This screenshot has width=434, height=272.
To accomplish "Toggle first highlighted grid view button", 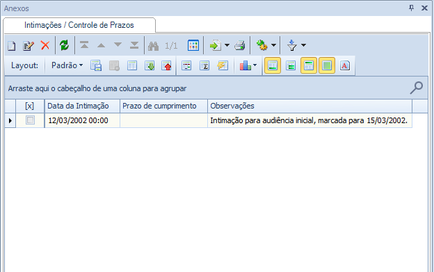I will [x=273, y=65].
